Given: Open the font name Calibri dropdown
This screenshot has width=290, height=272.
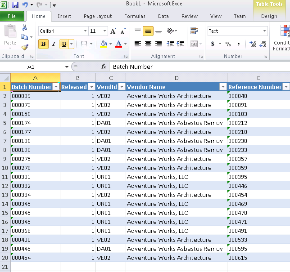Looking at the screenshot, I should [85, 31].
